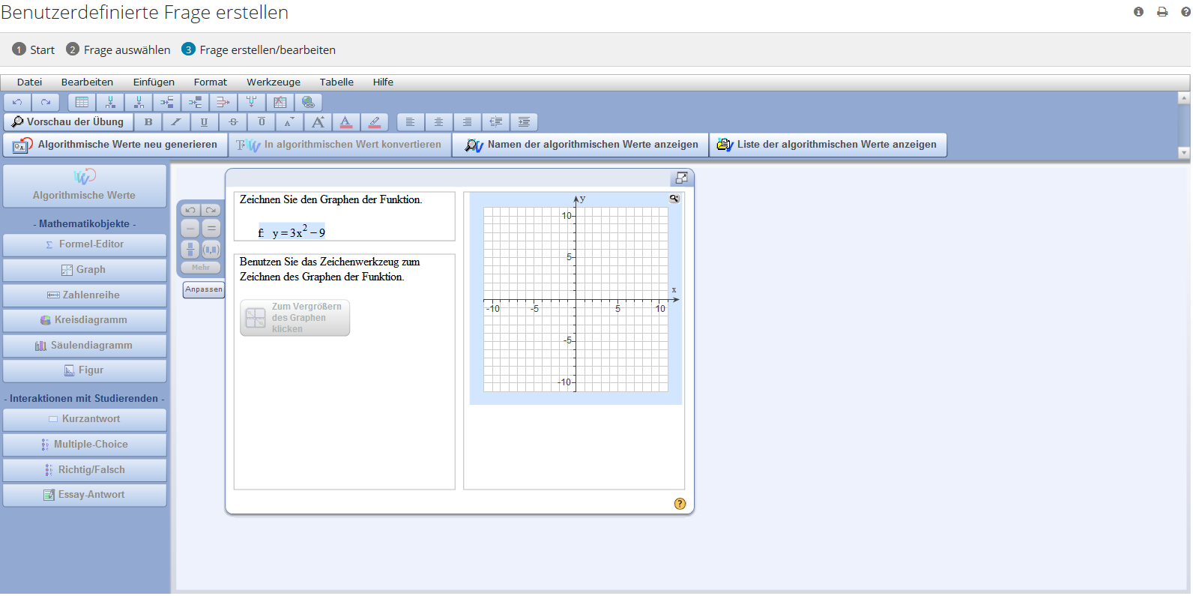Open the Werkzeuge menu
1193x596 pixels.
[x=274, y=82]
